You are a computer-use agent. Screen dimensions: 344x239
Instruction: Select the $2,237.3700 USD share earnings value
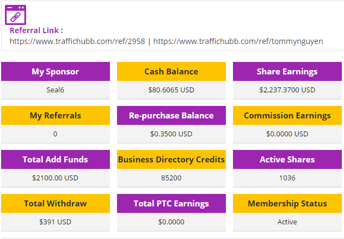(x=287, y=90)
